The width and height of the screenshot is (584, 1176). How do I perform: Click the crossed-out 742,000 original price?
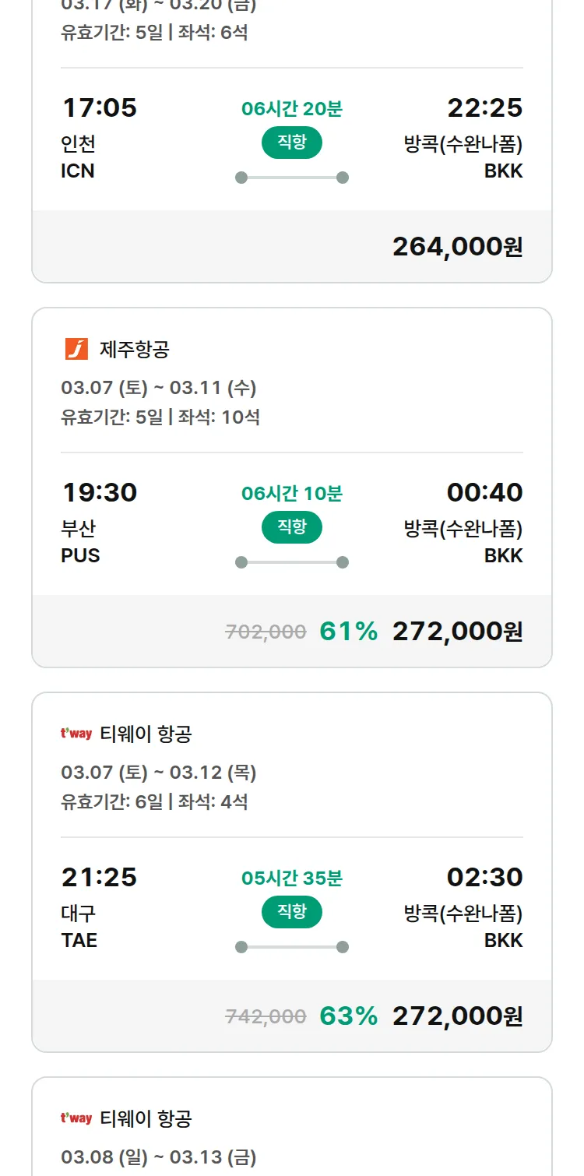click(x=266, y=1016)
